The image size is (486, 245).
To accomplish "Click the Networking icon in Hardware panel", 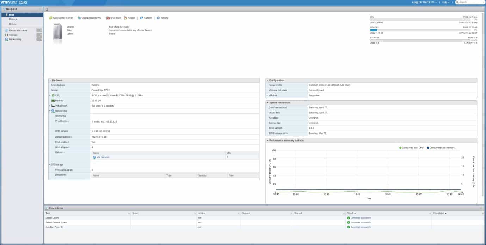I will (53, 111).
